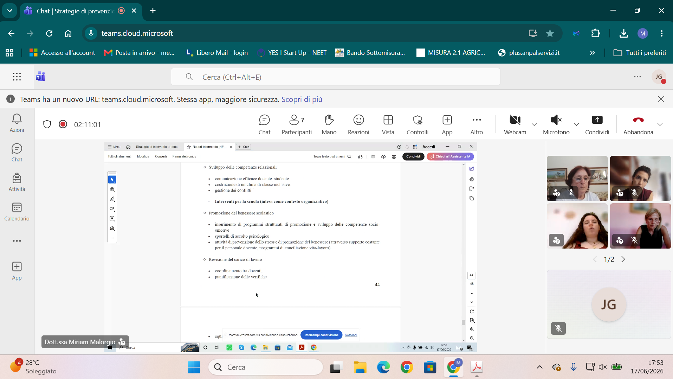This screenshot has width=673, height=379.
Task: Turn on the Webcam
Action: tap(515, 124)
